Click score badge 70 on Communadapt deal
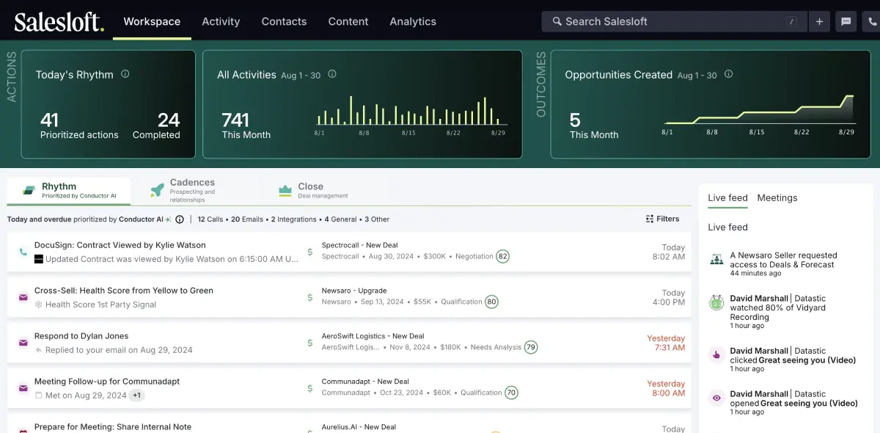880x433 pixels. (511, 393)
